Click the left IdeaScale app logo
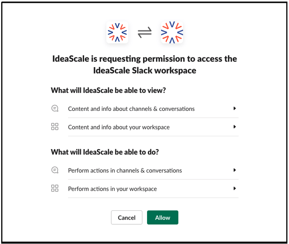Viewport: 289px width, 244px height. point(117,32)
